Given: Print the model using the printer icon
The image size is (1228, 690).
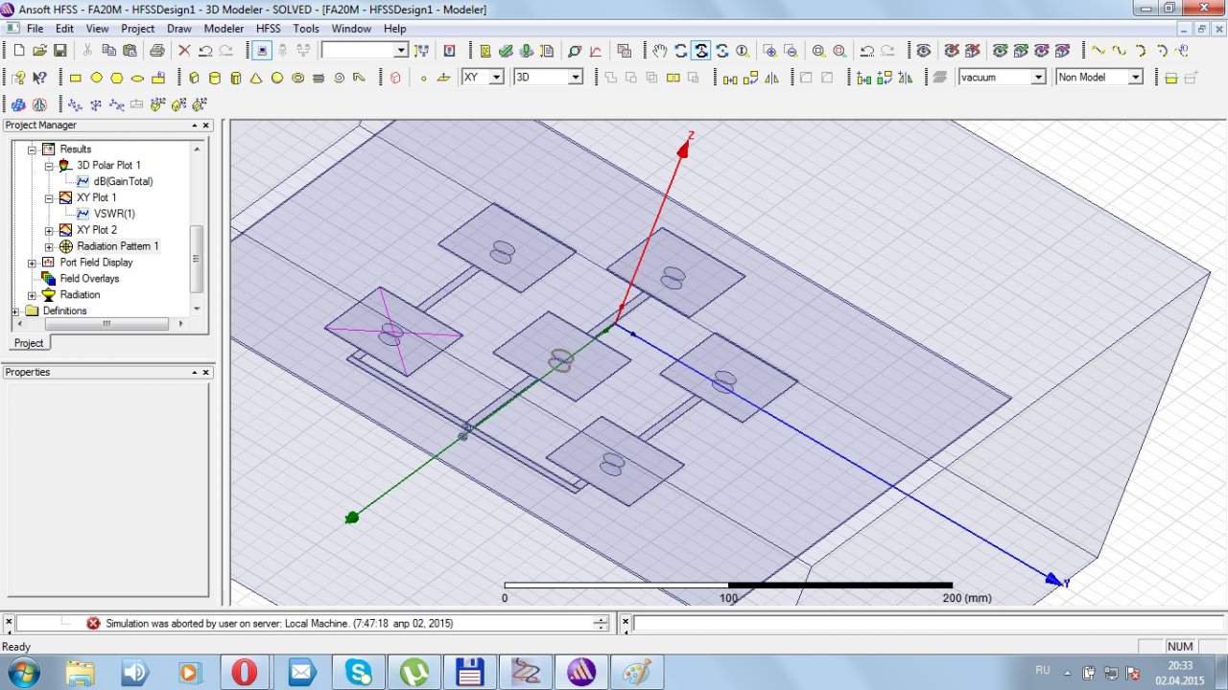Looking at the screenshot, I should click(x=156, y=51).
